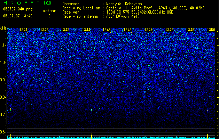The height and width of the screenshot is (139, 219).
Task: Select the filename 0507071340.png
Action: point(18,9)
